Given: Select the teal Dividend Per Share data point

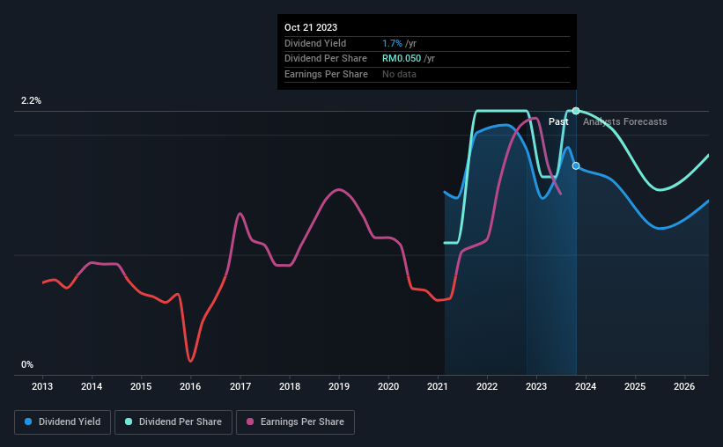Looking at the screenshot, I should 576,111.
